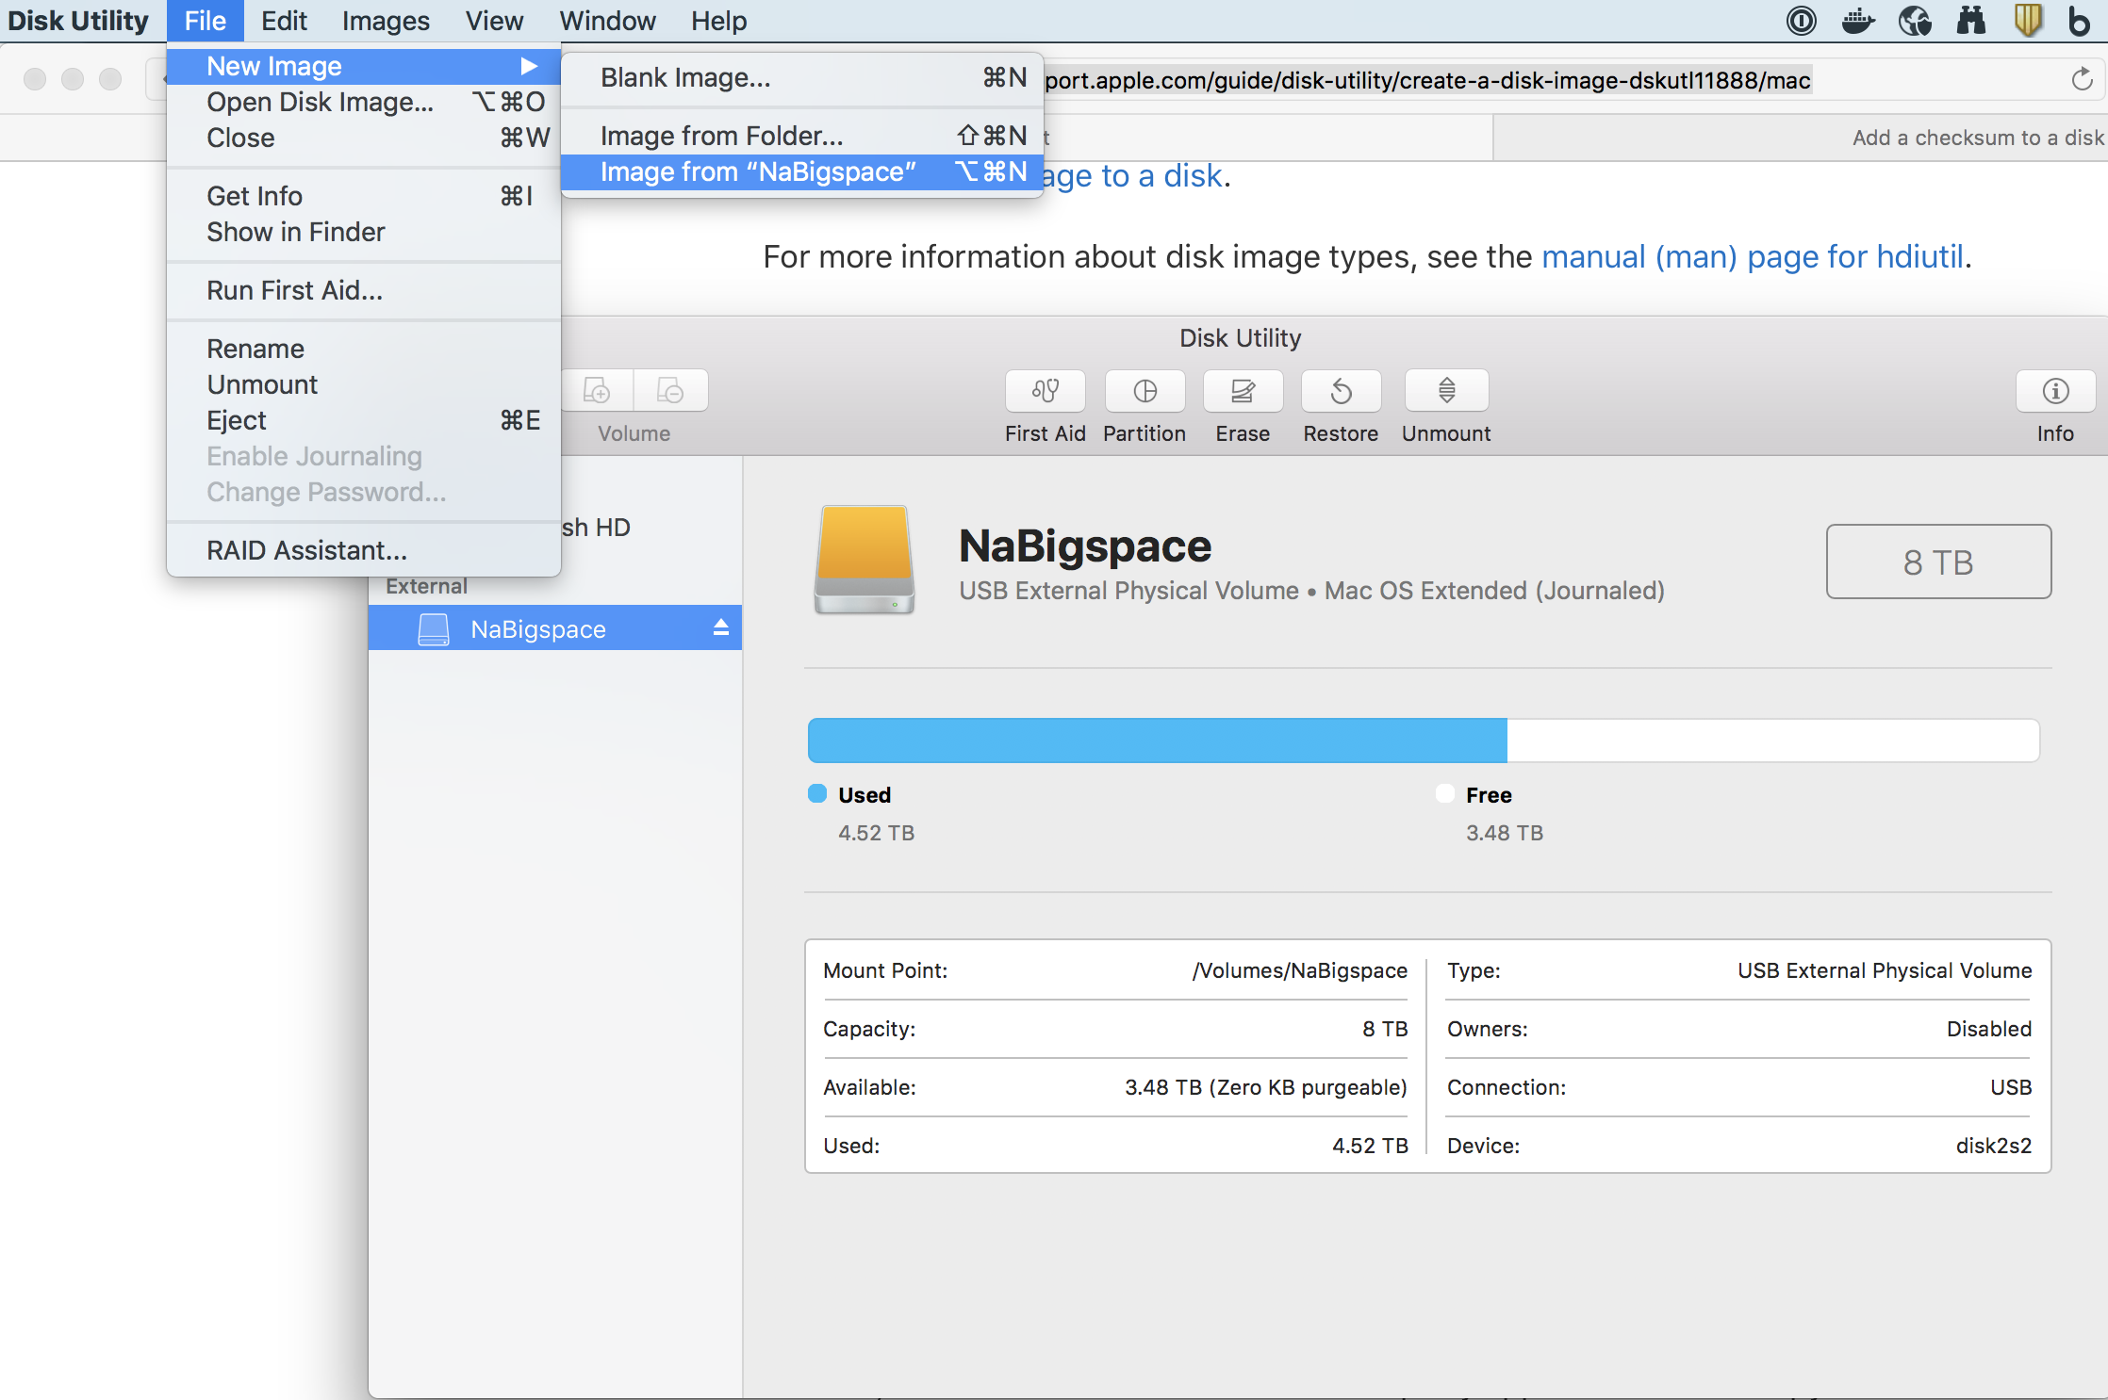
Task: Choose Image from Folder option
Action: pyautogui.click(x=802, y=136)
